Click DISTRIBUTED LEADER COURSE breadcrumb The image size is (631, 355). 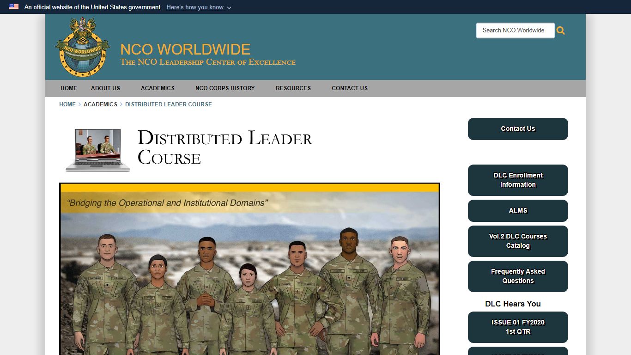coord(169,104)
